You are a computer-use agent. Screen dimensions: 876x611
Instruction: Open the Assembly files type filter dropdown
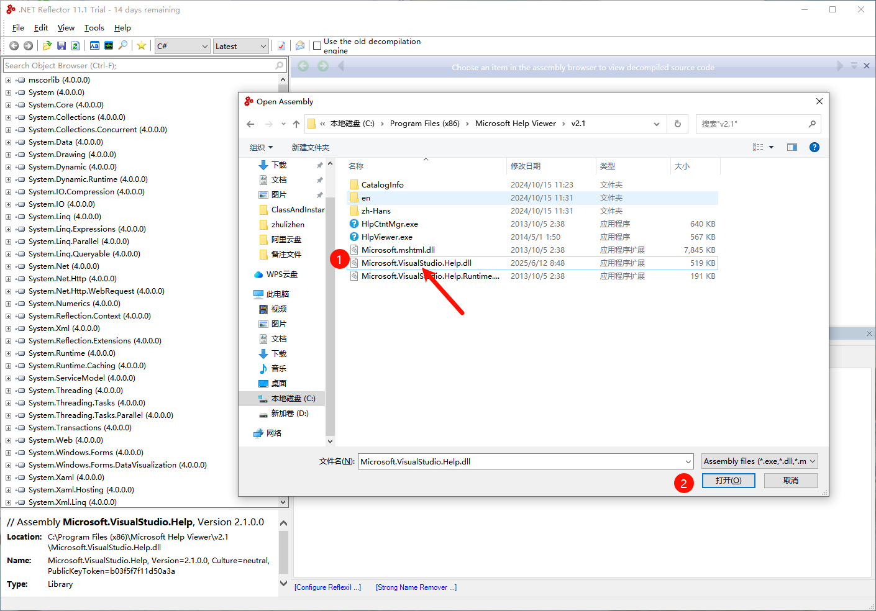pyautogui.click(x=760, y=461)
